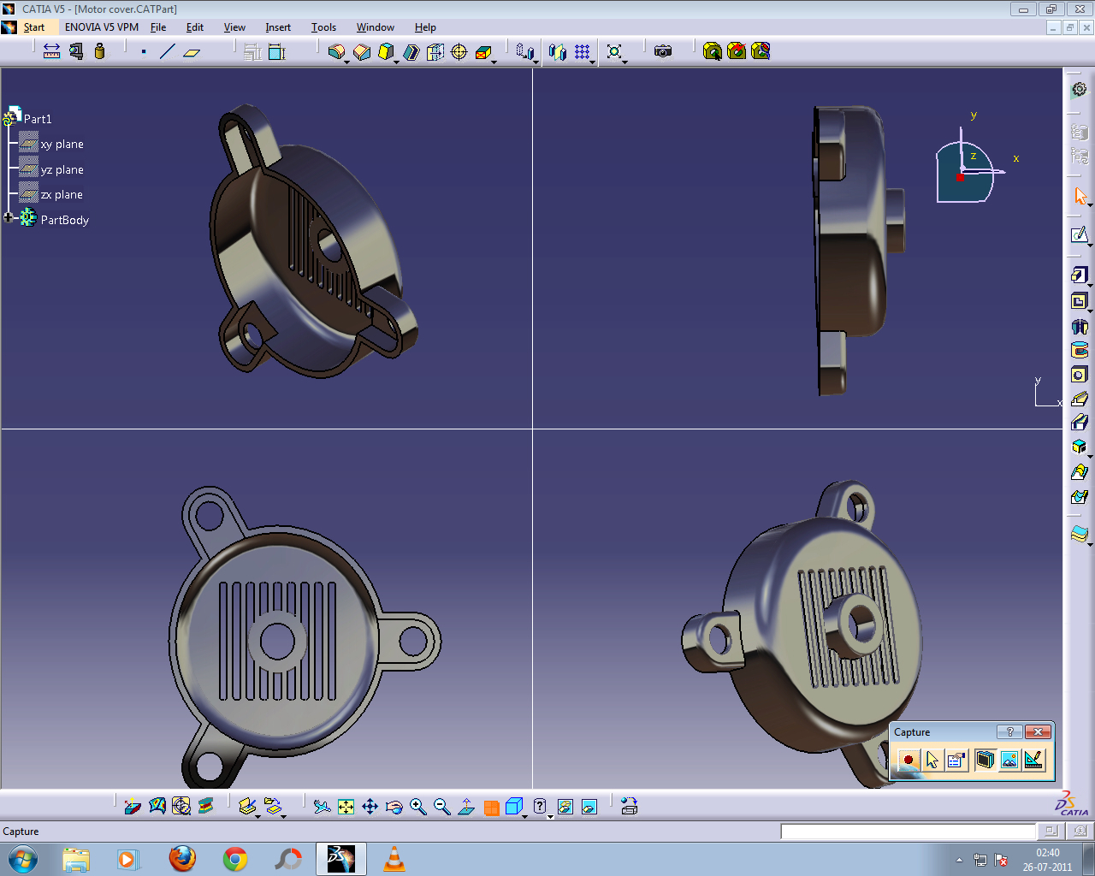1095x876 pixels.
Task: Open the view mode cube dropdown arrow
Action: click(526, 816)
